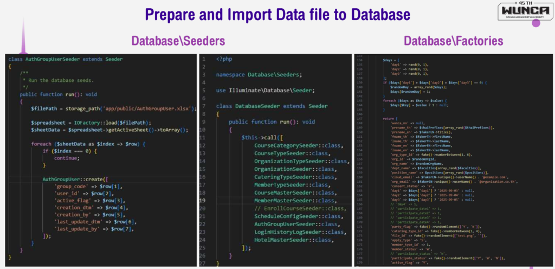Click the 'creation_dtm' => $row[4] entry
Screen dimensions: 555x269
91,208
